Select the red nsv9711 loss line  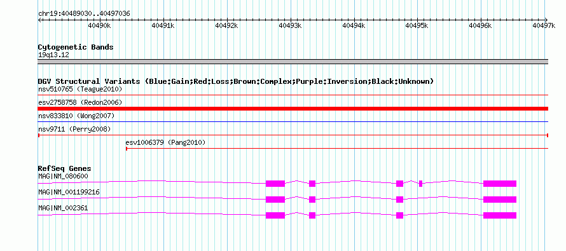[293, 135]
